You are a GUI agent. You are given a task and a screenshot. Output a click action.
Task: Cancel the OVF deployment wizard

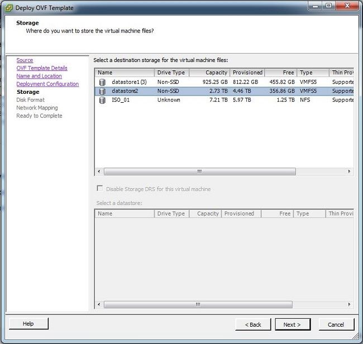pyautogui.click(x=336, y=324)
